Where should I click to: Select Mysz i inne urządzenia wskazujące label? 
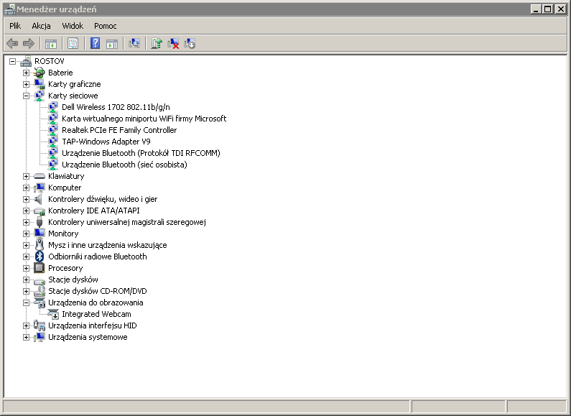[108, 245]
